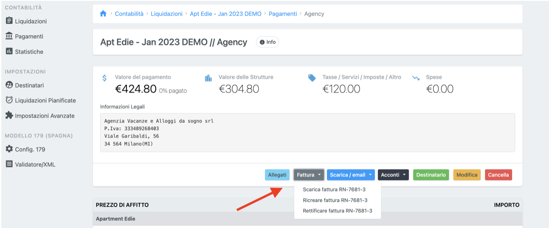Open the Acconti dropdown menu
549x228 pixels.
[393, 175]
